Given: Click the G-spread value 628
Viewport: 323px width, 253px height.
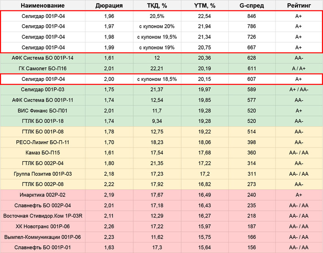Looking at the screenshot, I should pos(252,58).
